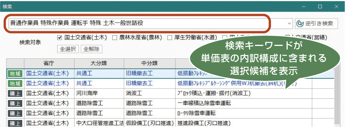The image size is (345, 127).
Task: Click the 消波工 cell in 中分類 column
Action: (149, 93)
